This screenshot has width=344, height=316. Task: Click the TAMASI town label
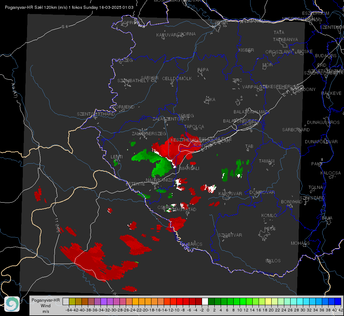click(x=267, y=161)
